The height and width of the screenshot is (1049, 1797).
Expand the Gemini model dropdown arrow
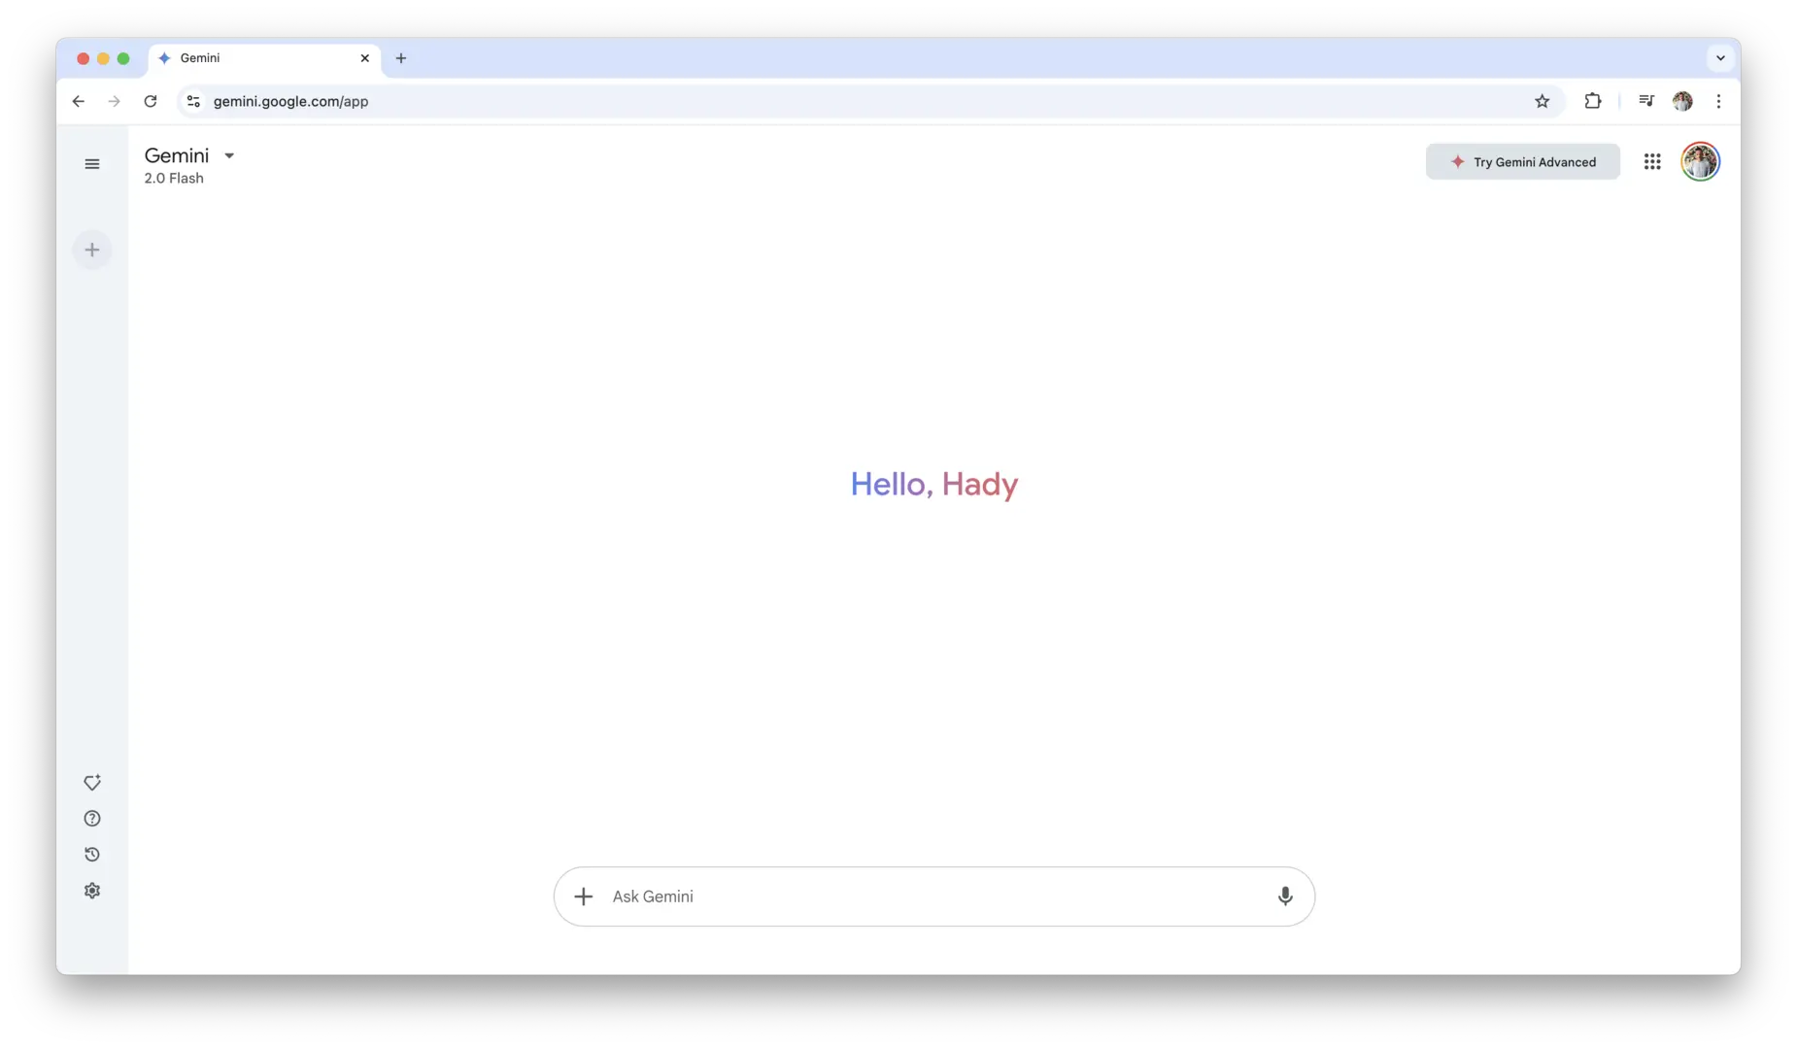[x=229, y=155]
